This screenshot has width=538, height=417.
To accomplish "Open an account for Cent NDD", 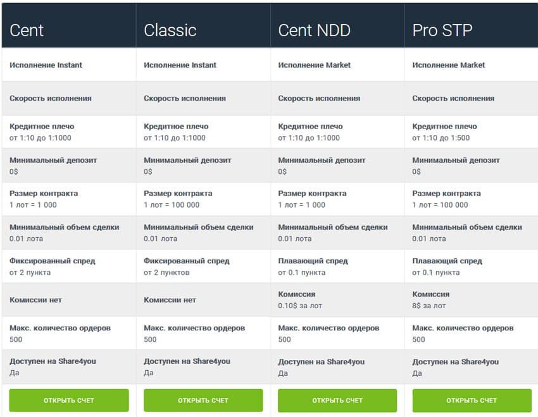I will pyautogui.click(x=337, y=401).
